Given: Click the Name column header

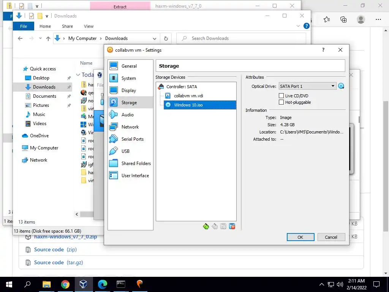Looking at the screenshot, I should [x=86, y=63].
